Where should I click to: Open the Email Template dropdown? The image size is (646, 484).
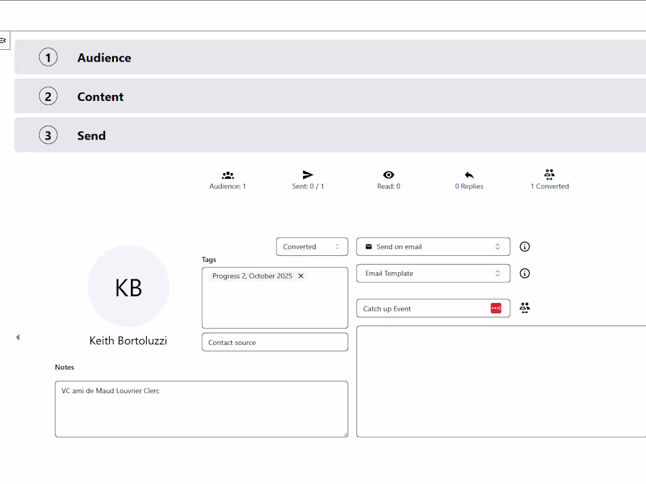(433, 273)
